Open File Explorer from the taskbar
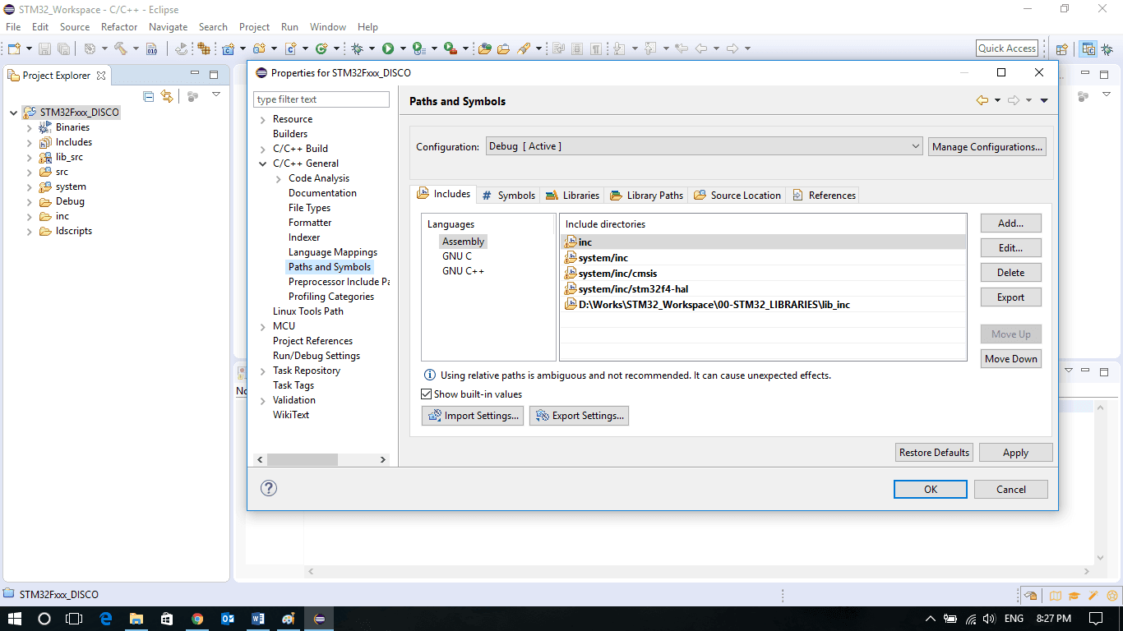This screenshot has height=631, width=1123. (x=136, y=618)
